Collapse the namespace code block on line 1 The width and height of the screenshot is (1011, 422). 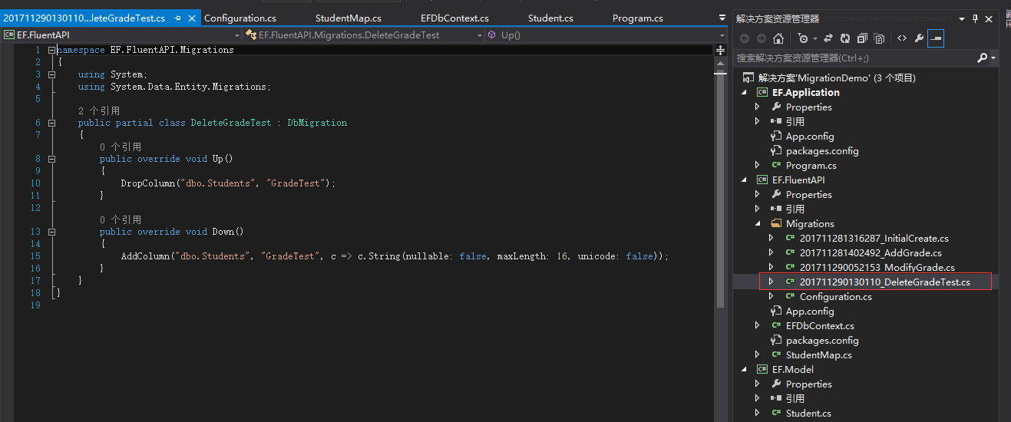tap(51, 50)
